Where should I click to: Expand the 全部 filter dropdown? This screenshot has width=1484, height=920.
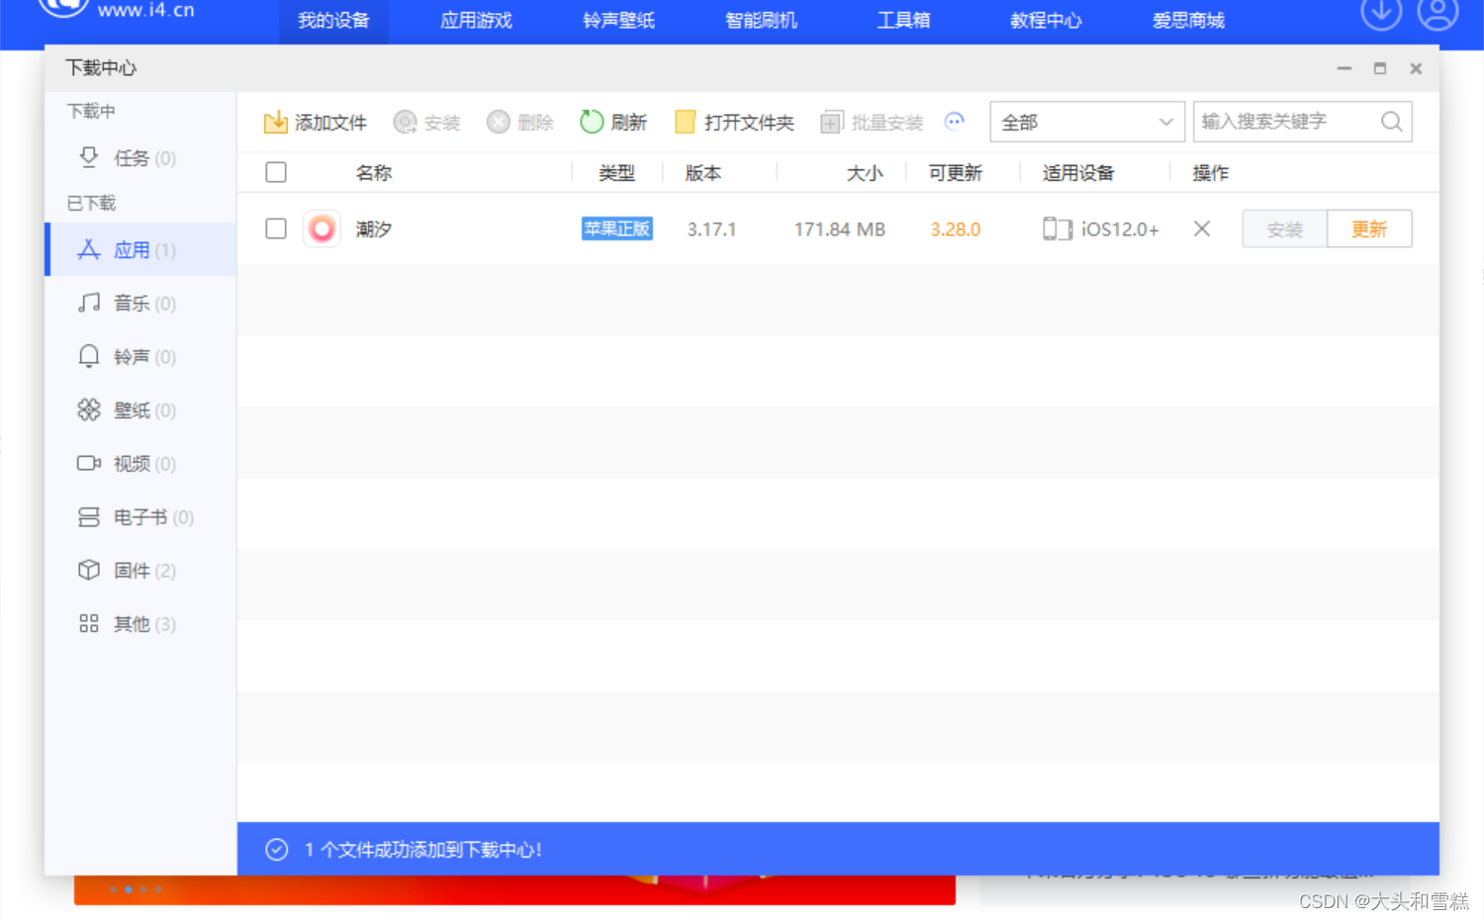(x=1086, y=122)
